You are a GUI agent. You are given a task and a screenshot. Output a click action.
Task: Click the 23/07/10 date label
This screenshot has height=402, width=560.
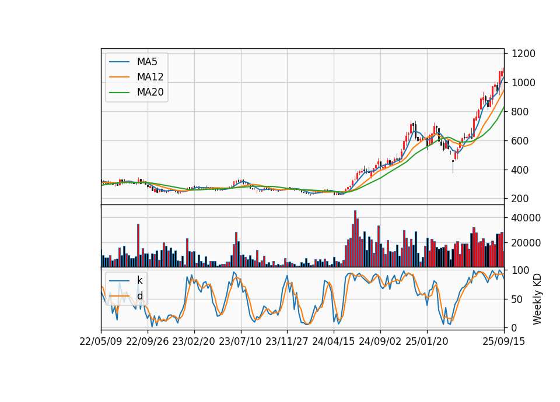(240, 342)
